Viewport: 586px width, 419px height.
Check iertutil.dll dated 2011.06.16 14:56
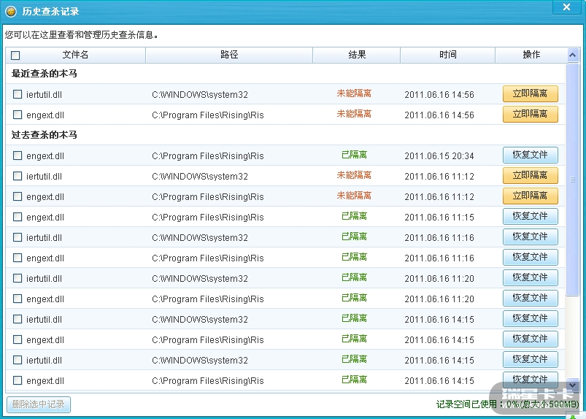click(18, 94)
